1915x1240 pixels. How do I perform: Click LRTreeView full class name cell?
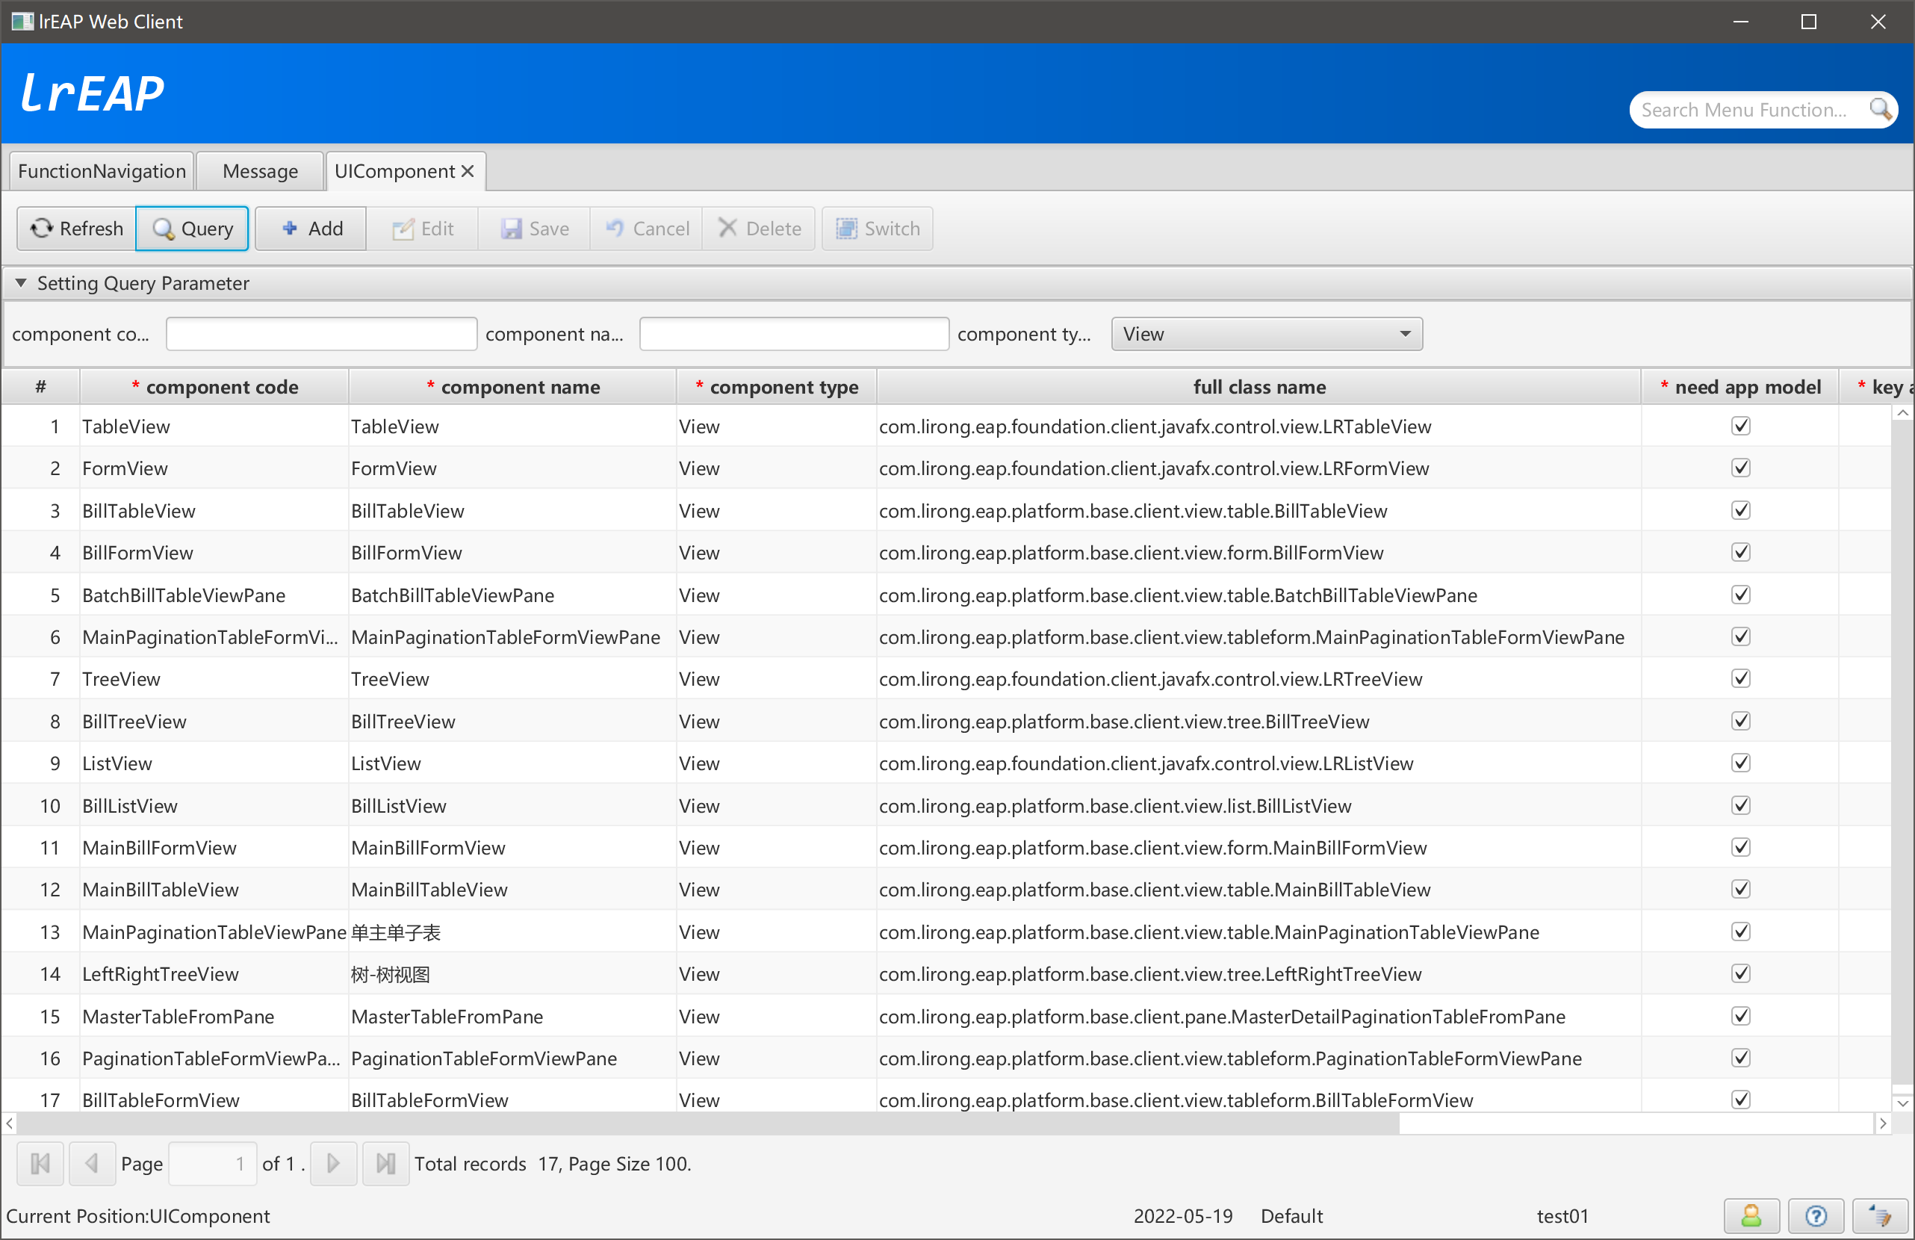tap(1259, 678)
